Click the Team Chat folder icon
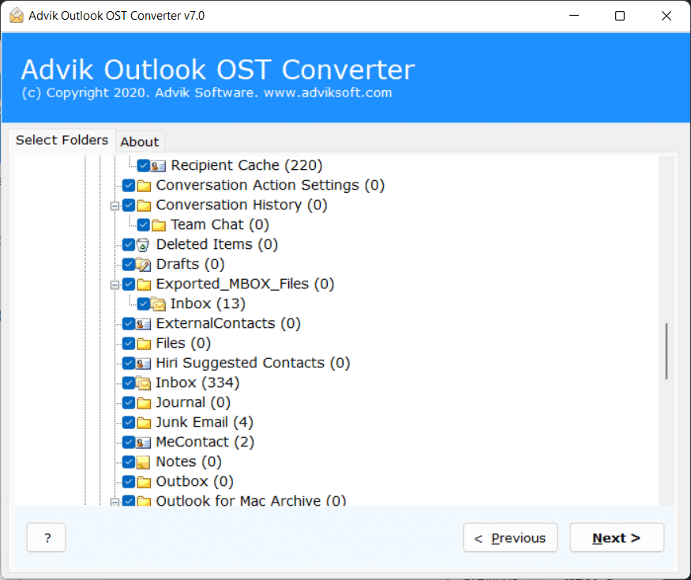Viewport: 691px width, 580px height. click(x=158, y=225)
